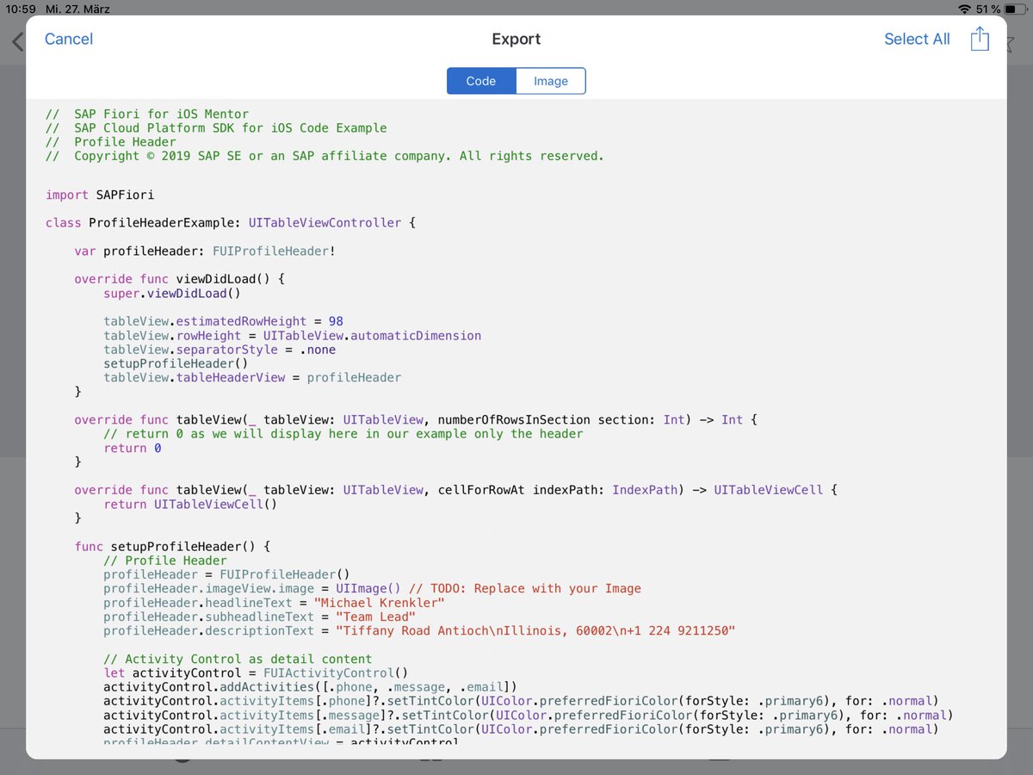Tap the Tiffany Road Antioch description string

535,630
